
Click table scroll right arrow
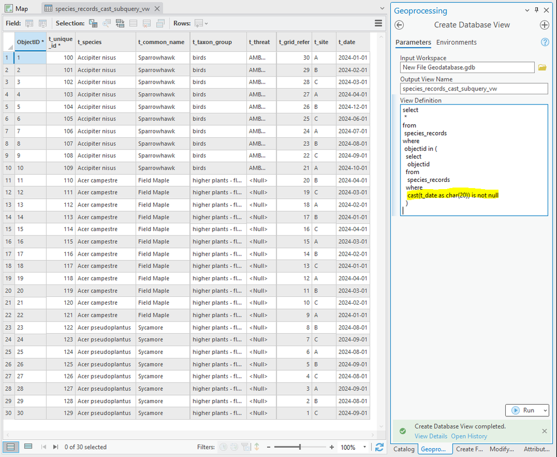tap(372, 435)
